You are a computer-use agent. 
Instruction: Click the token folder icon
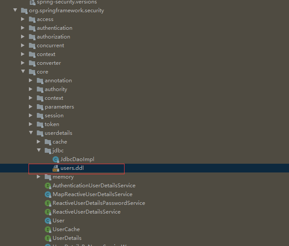(40, 124)
